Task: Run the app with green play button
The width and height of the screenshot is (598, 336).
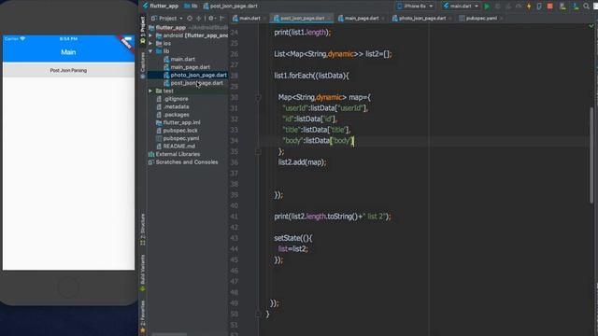Action: point(487,7)
